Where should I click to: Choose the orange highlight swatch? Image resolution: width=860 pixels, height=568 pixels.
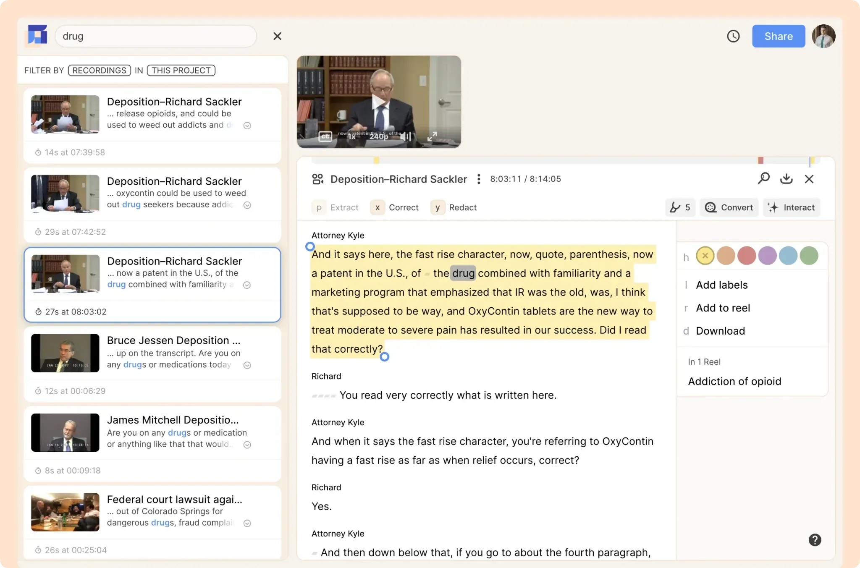click(726, 256)
